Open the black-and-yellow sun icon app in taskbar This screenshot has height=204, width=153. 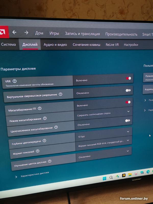(124, 175)
